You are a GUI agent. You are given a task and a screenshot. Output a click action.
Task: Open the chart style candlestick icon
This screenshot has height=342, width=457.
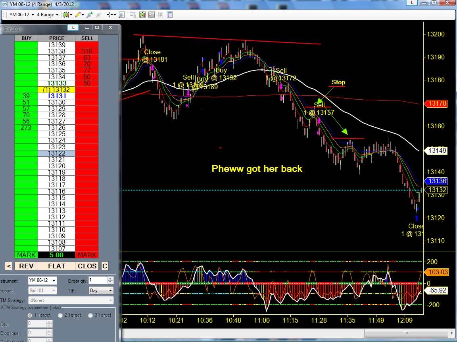tap(66, 15)
